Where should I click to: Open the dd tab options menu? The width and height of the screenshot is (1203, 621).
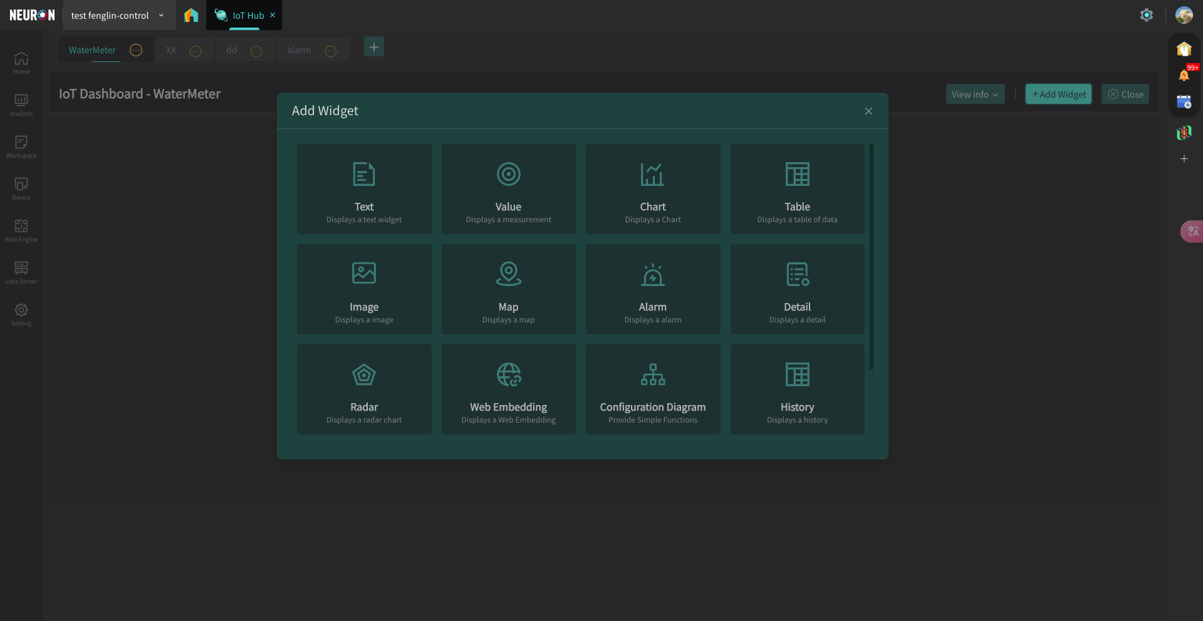point(256,51)
